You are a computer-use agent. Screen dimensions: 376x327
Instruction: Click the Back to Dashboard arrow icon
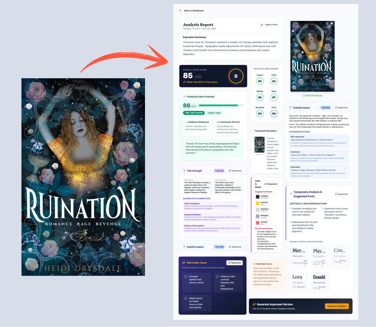pyautogui.click(x=181, y=11)
